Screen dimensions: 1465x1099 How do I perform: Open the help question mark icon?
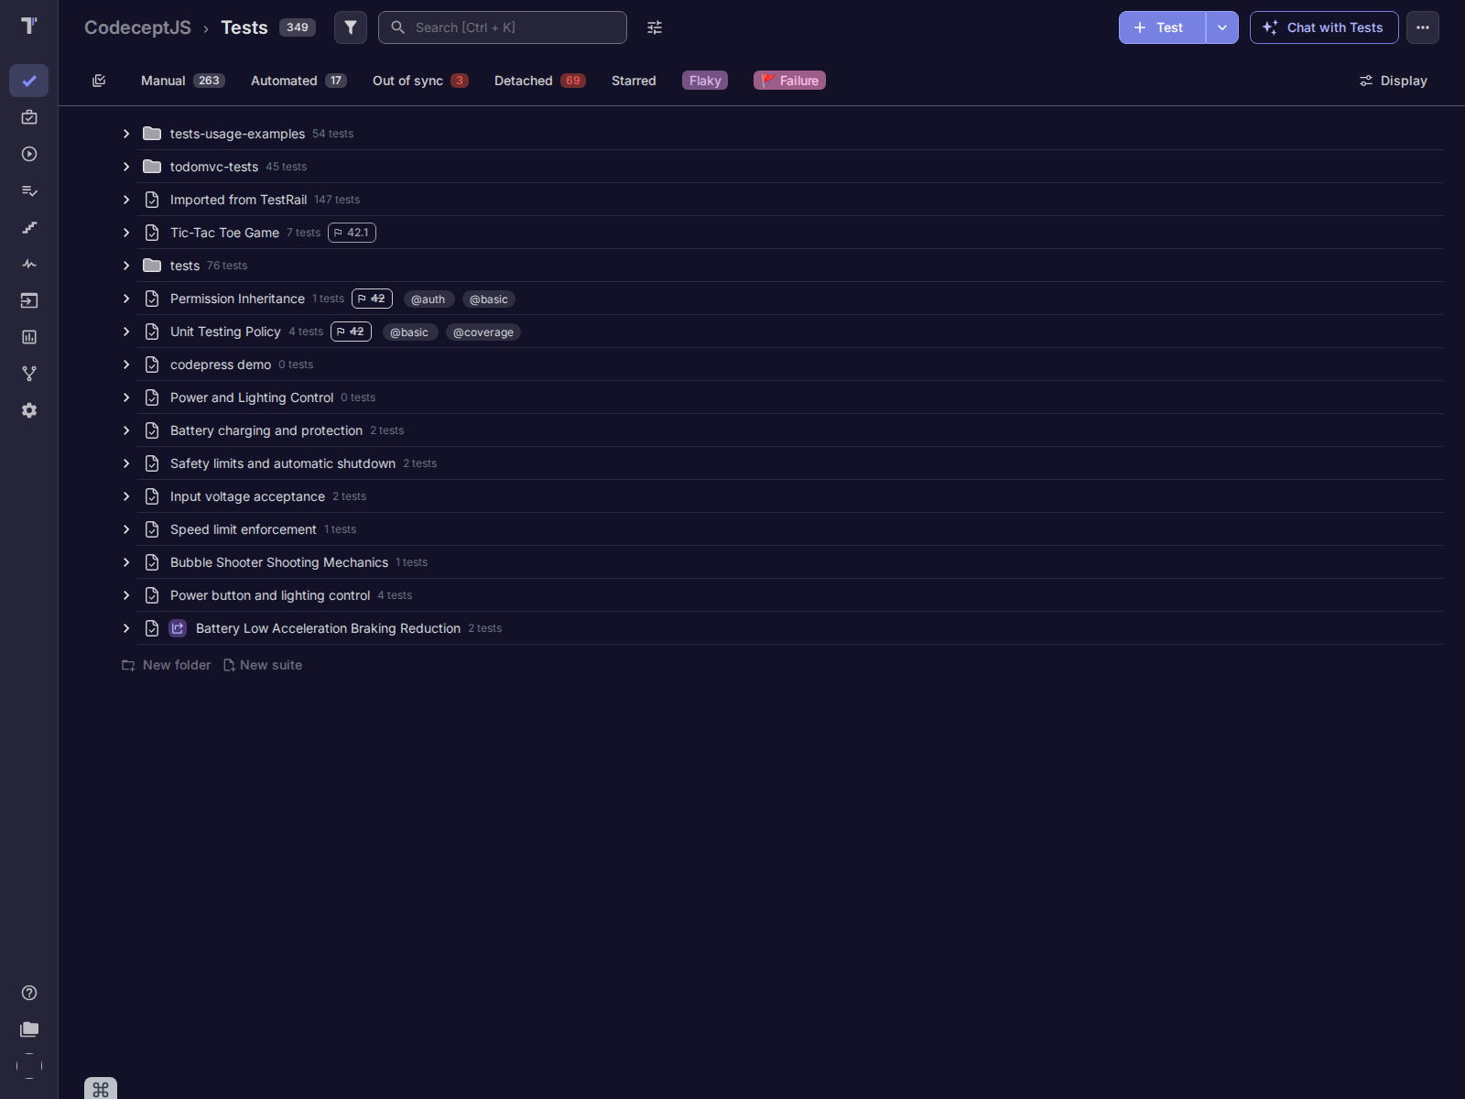click(x=29, y=993)
